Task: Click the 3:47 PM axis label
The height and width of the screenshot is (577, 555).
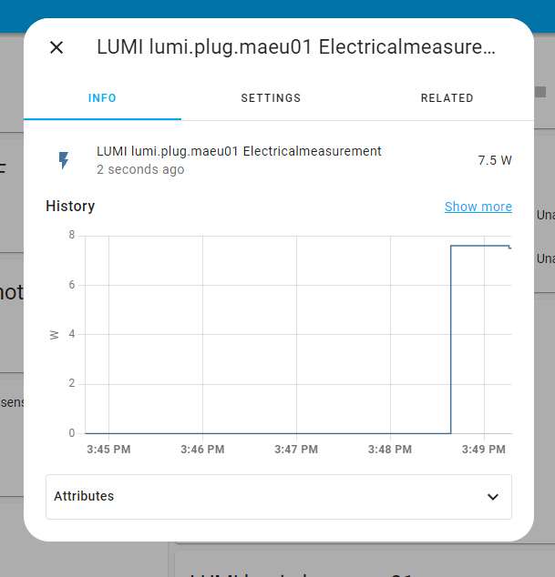Action: coord(296,450)
